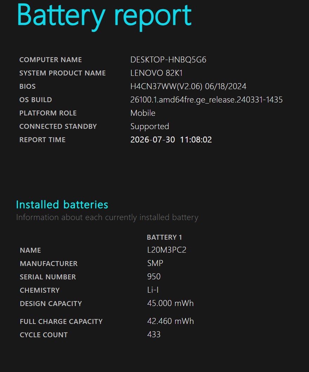The image size is (309, 372).
Task: Click the battery information subtitle text
Action: [x=107, y=217]
